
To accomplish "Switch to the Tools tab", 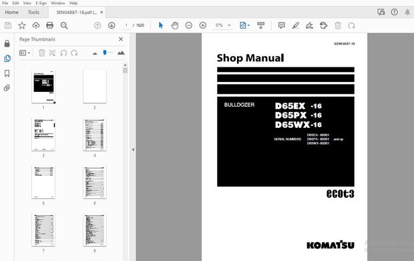I will [x=33, y=12].
